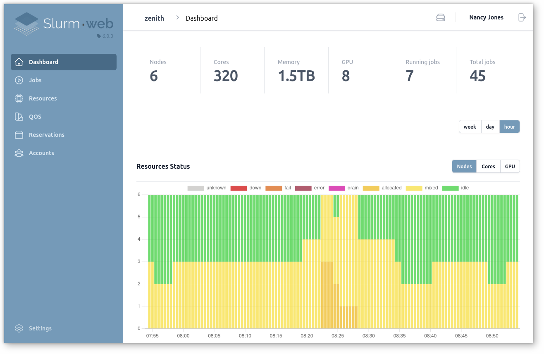Select the day time range
The height and width of the screenshot is (354, 544).
(490, 127)
